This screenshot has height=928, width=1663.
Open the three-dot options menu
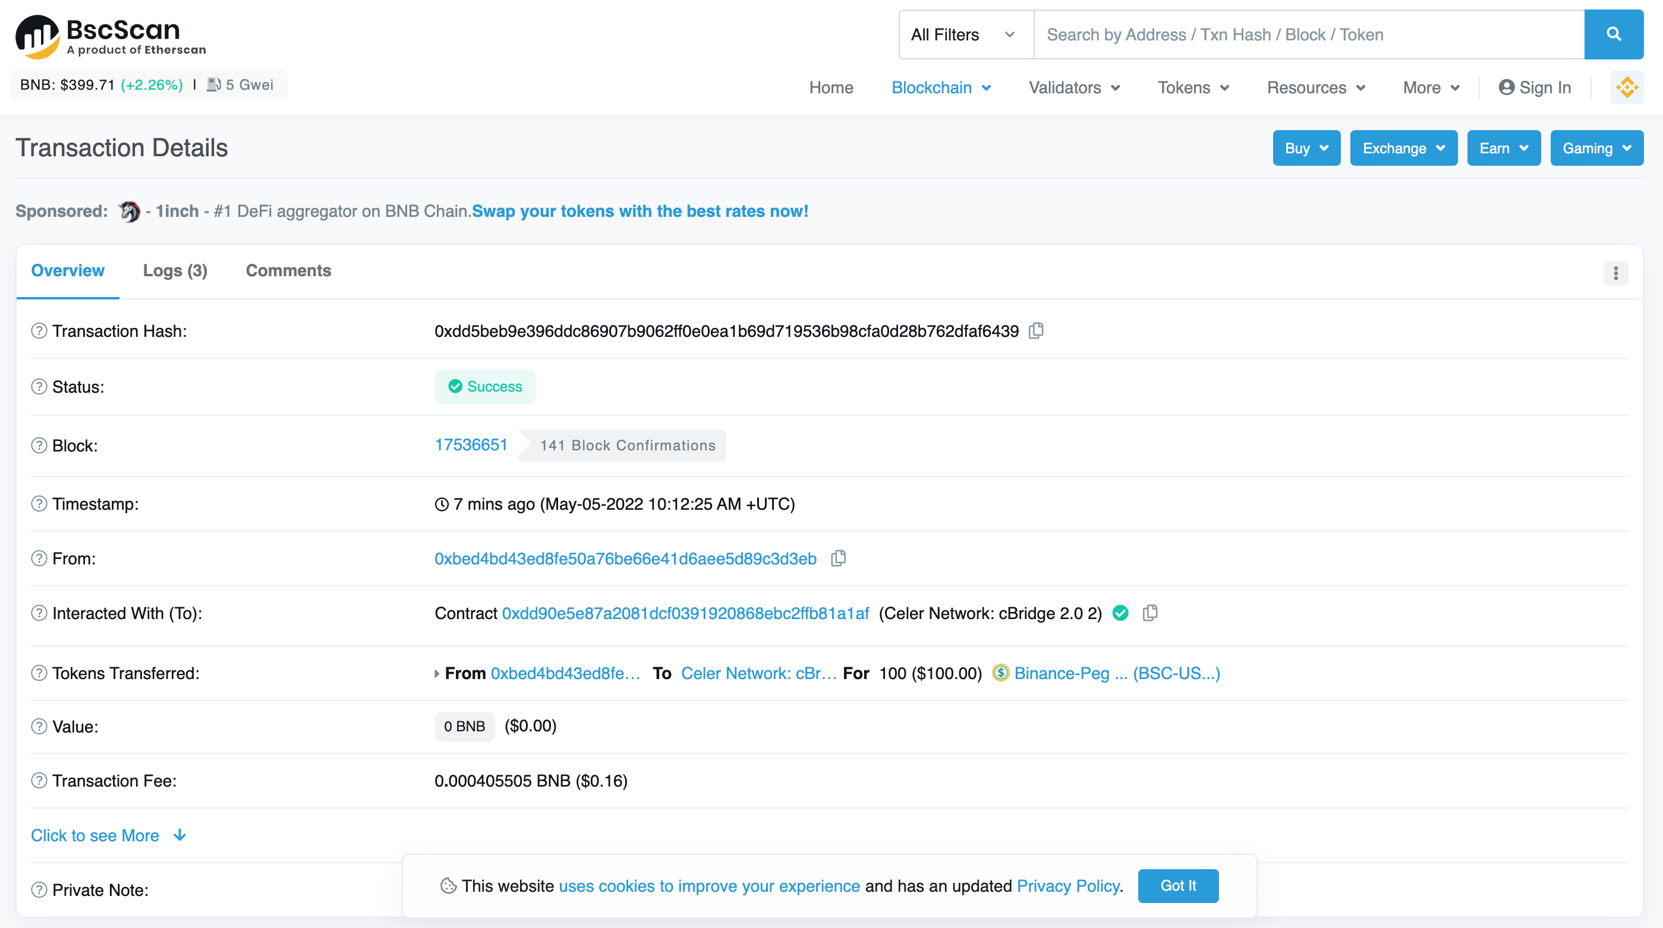click(1615, 274)
